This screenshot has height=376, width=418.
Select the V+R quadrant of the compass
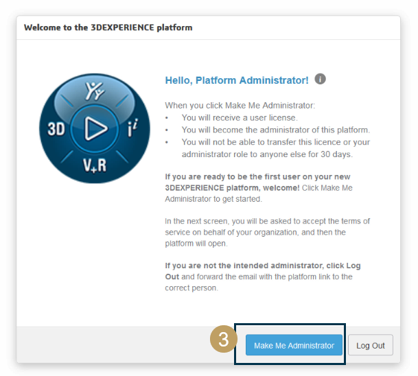[x=94, y=165]
